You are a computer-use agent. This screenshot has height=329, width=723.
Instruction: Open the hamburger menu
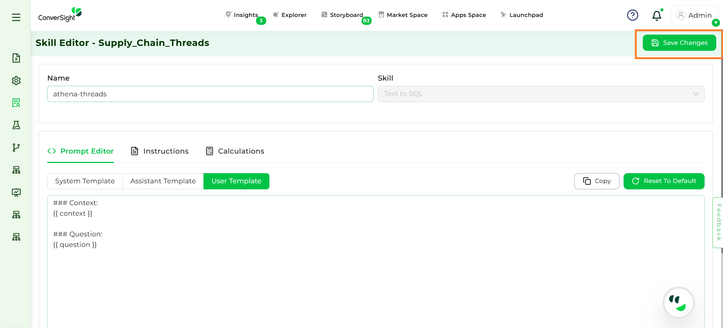click(16, 17)
